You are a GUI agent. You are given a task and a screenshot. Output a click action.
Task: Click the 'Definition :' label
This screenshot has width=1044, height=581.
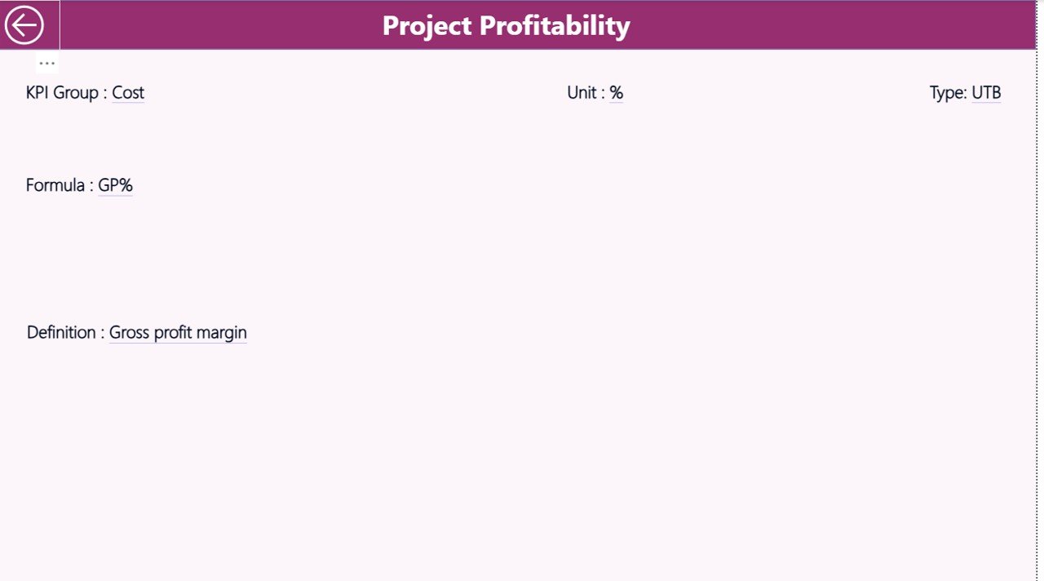(x=63, y=332)
